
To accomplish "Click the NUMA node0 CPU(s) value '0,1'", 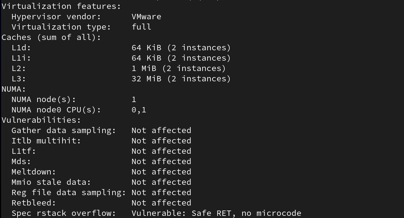I will [139, 110].
